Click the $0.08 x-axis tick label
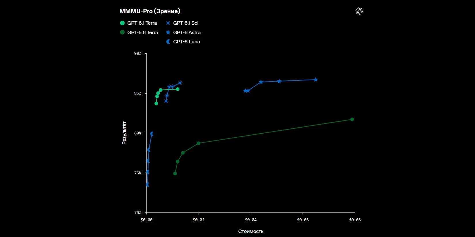 (355, 220)
